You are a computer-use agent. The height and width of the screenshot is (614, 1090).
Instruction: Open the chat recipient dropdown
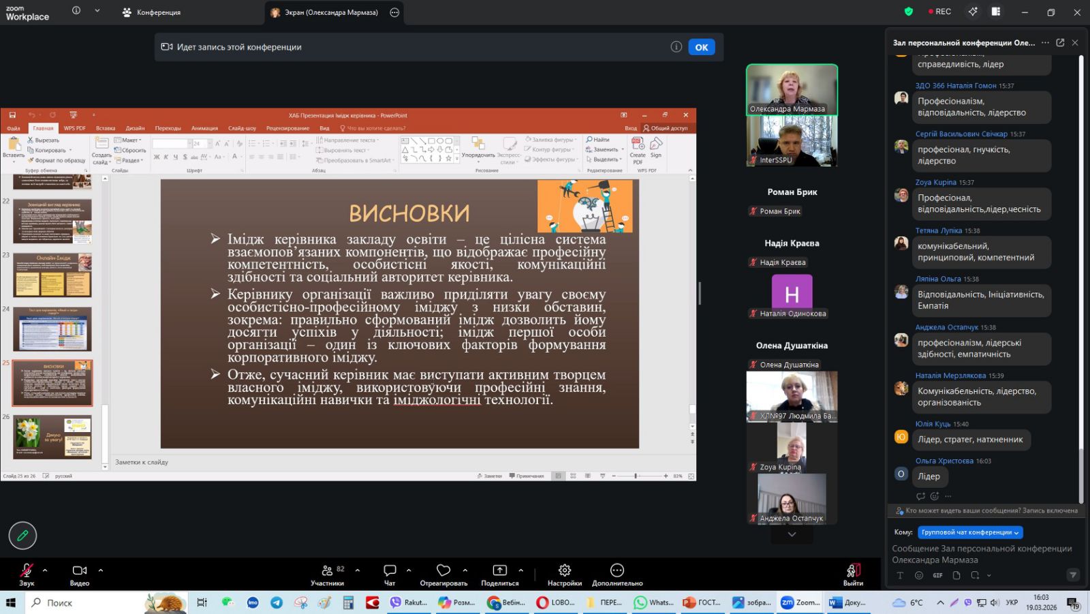coord(970,532)
